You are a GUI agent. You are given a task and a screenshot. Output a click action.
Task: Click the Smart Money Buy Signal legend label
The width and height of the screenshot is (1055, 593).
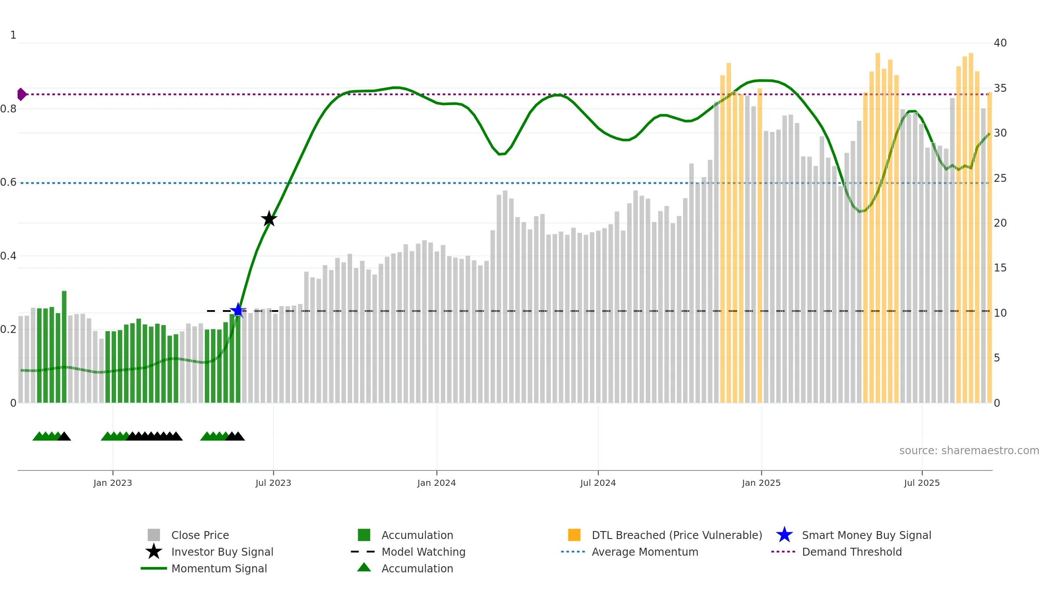866,535
